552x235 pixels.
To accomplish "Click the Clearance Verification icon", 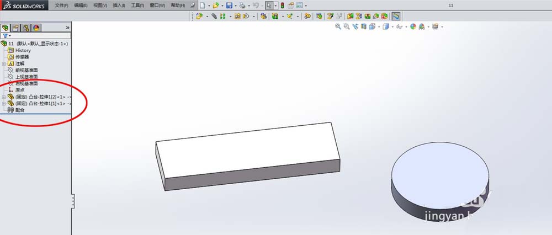I will coord(358,16).
